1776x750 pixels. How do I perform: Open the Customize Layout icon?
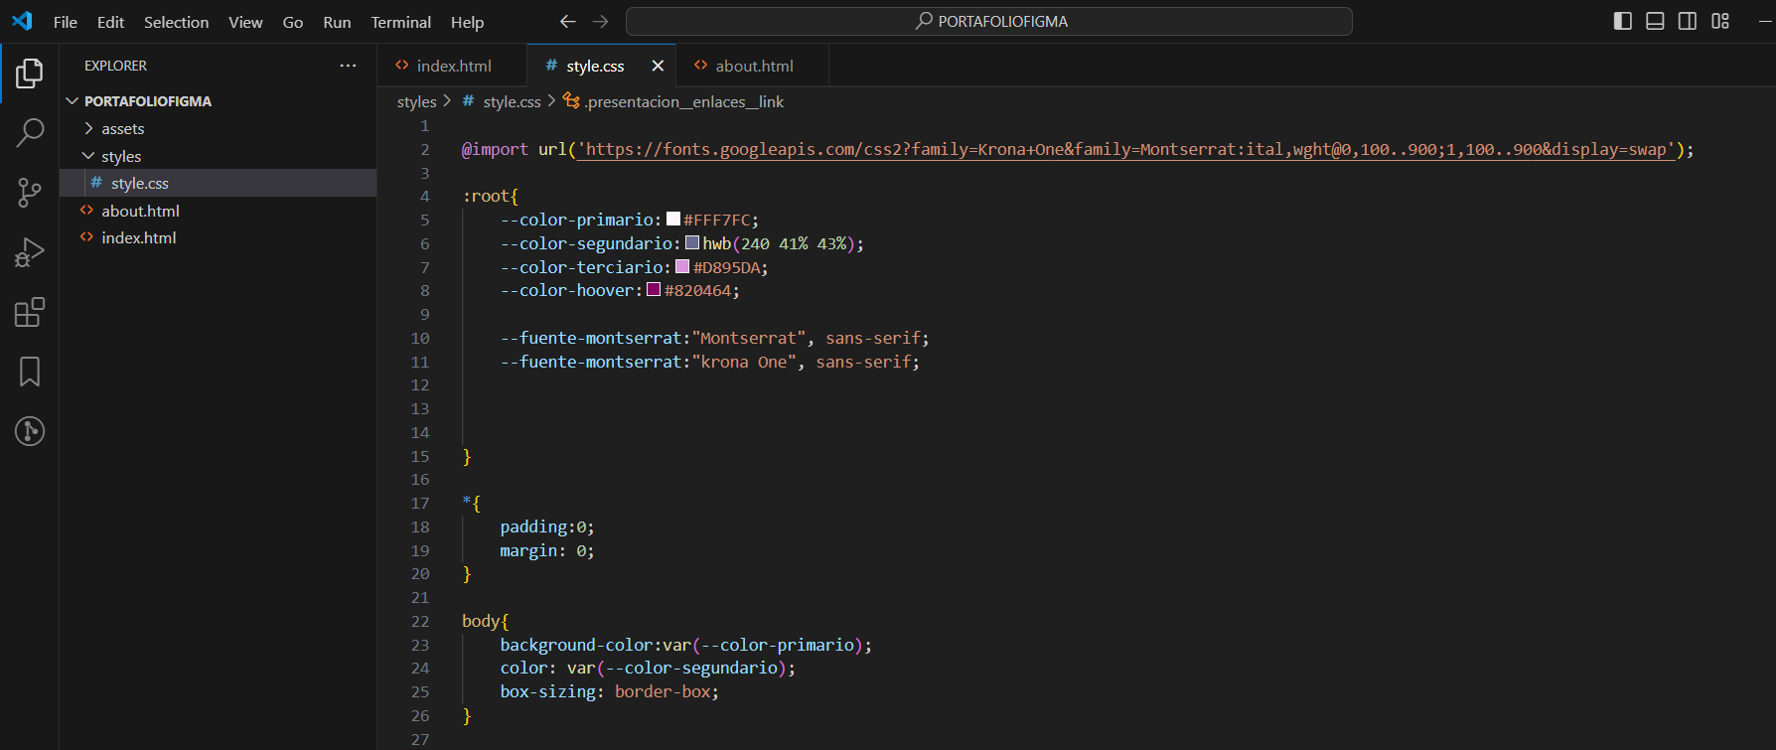(x=1720, y=21)
